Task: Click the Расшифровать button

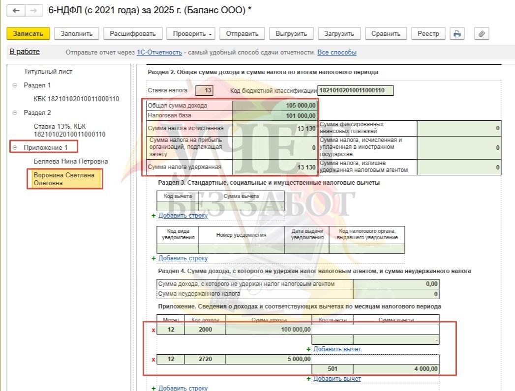Action: pyautogui.click(x=133, y=34)
